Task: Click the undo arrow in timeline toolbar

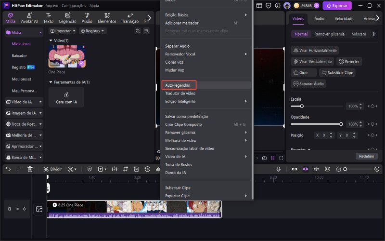Action: 8,169
